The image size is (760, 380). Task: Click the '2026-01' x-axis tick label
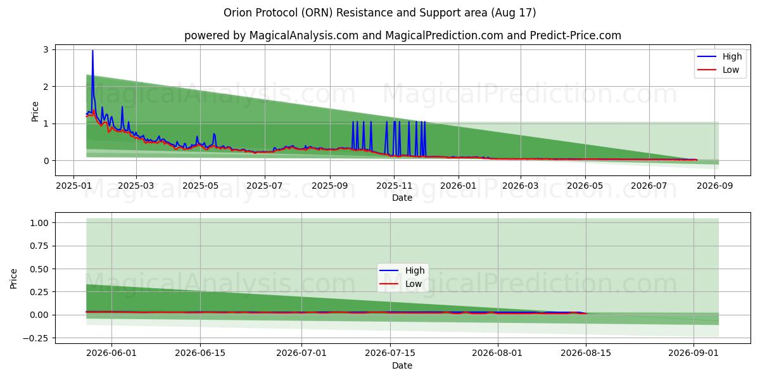[x=459, y=186]
